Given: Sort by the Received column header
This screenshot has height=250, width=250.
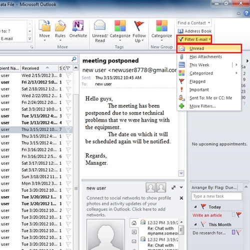Looking at the screenshot, I should 39,68.
